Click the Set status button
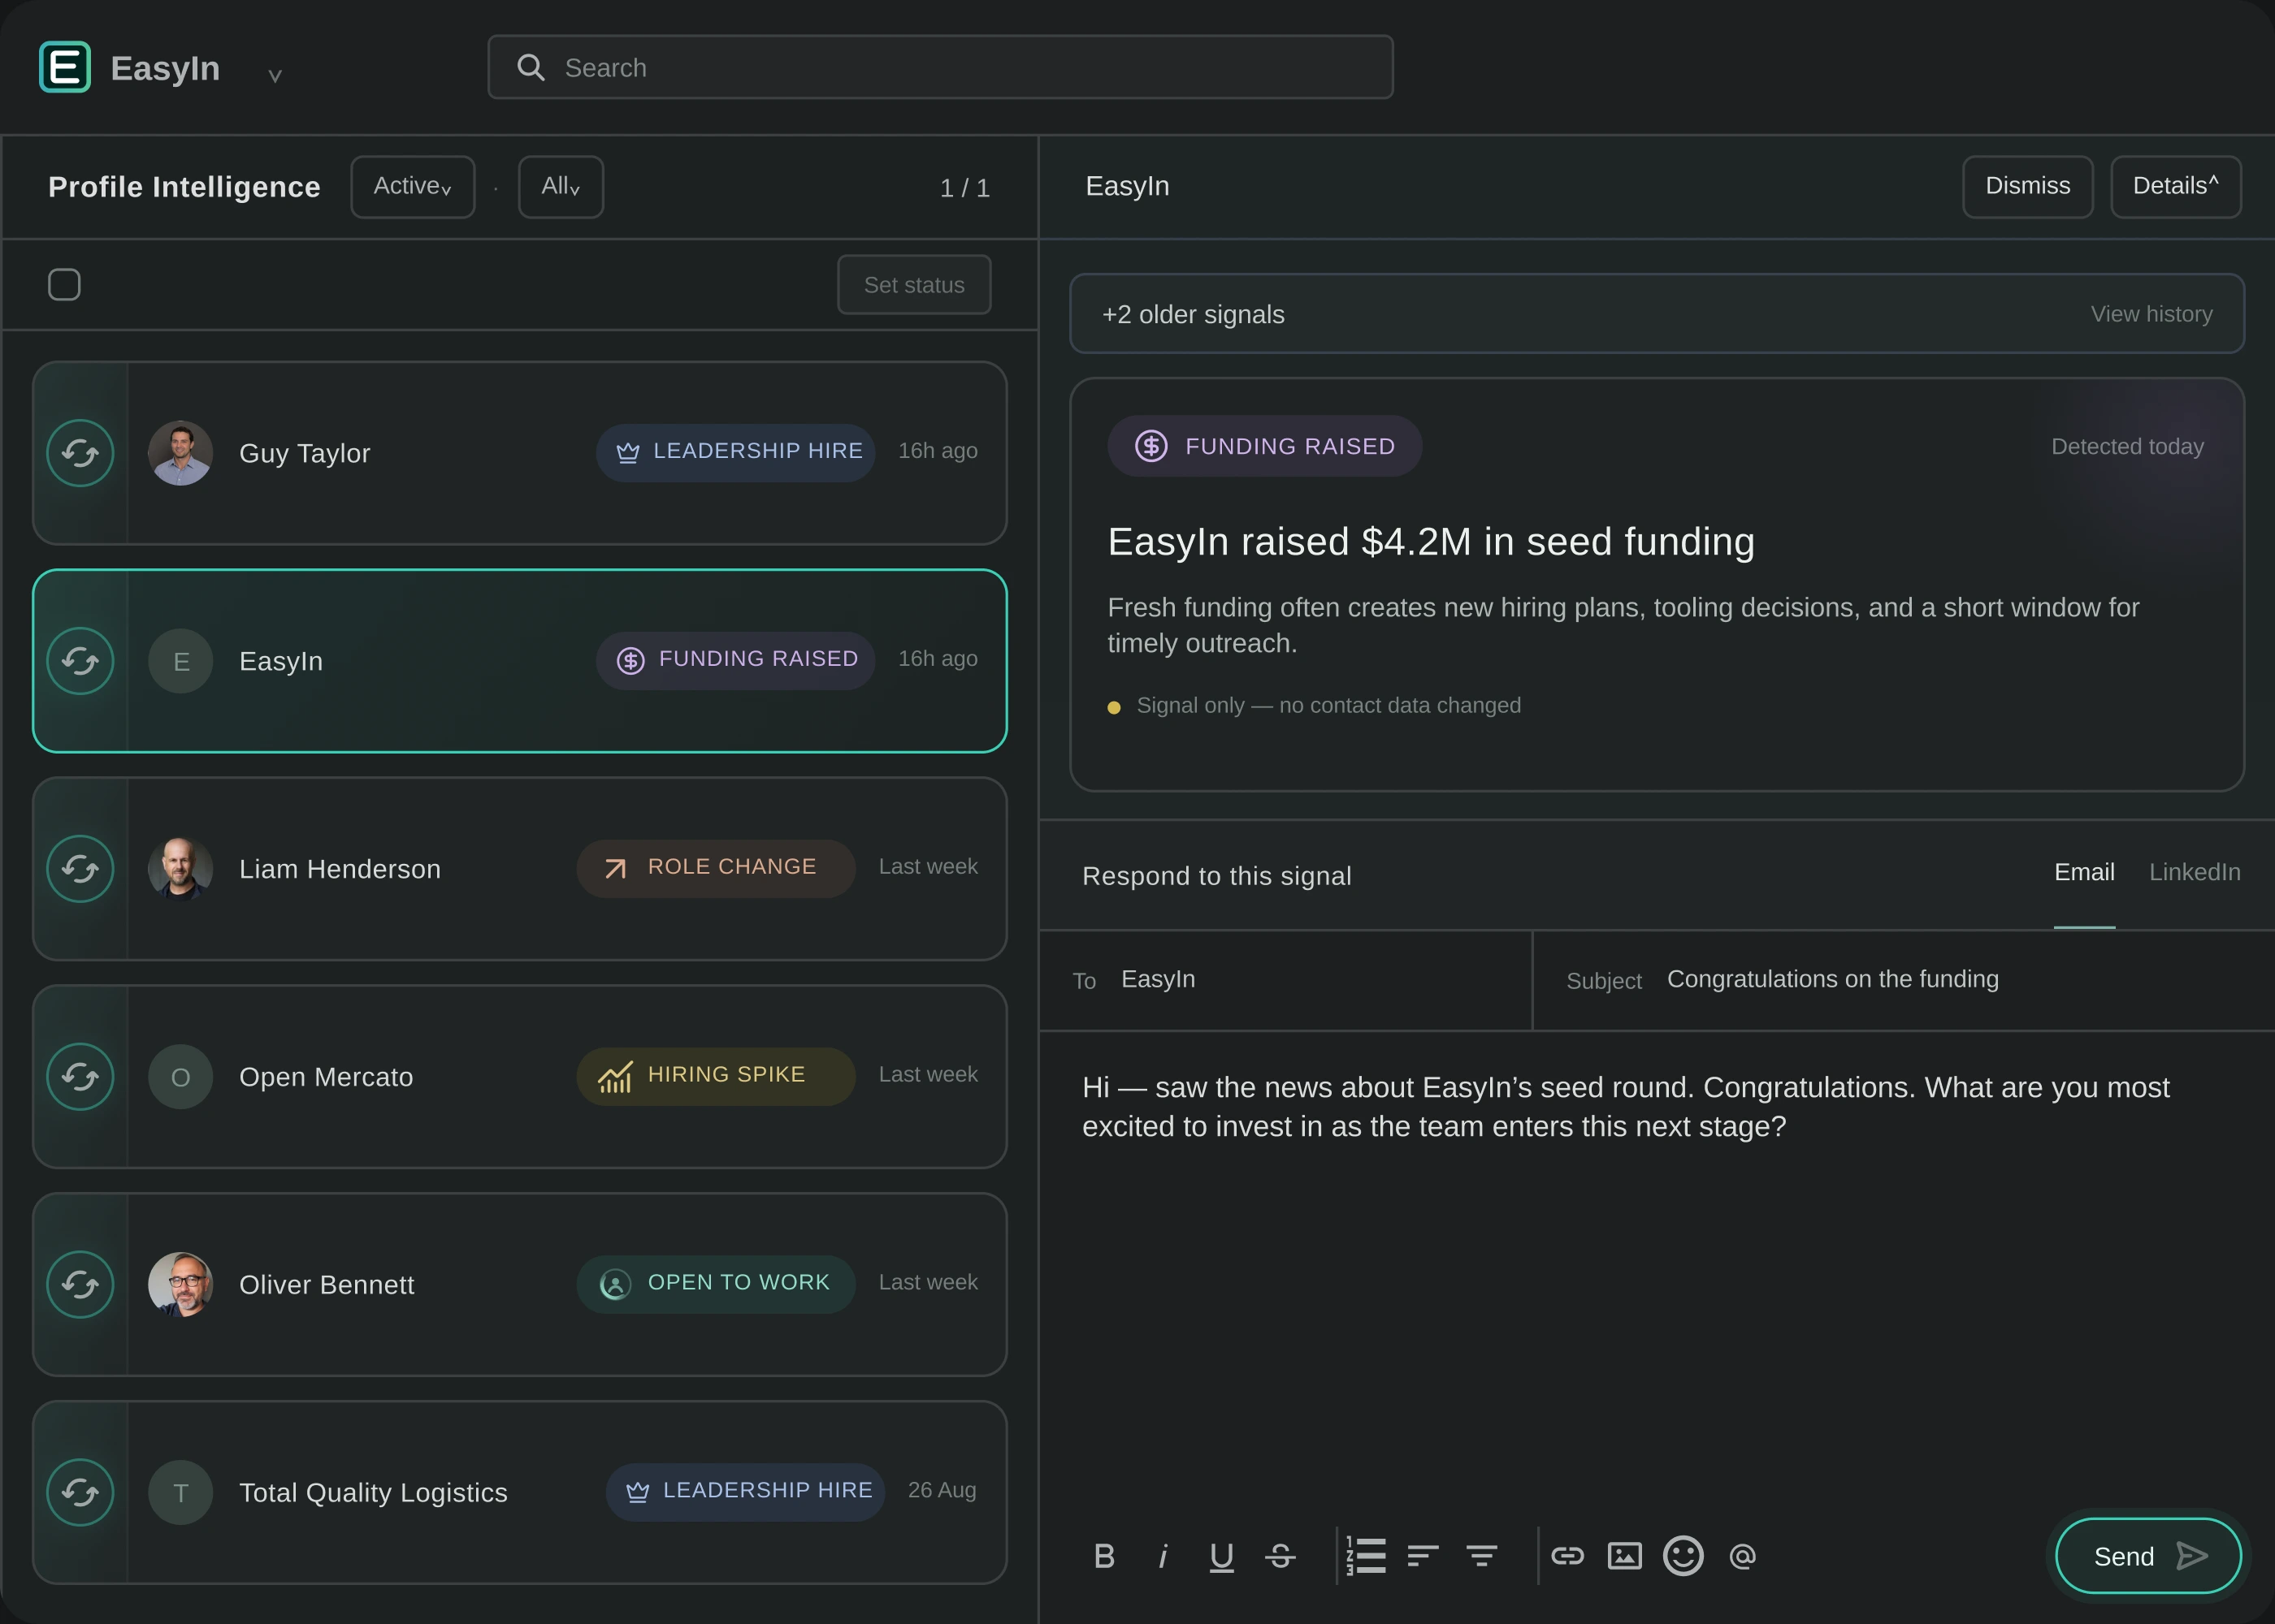Viewport: 2275px width, 1624px height. click(914, 285)
